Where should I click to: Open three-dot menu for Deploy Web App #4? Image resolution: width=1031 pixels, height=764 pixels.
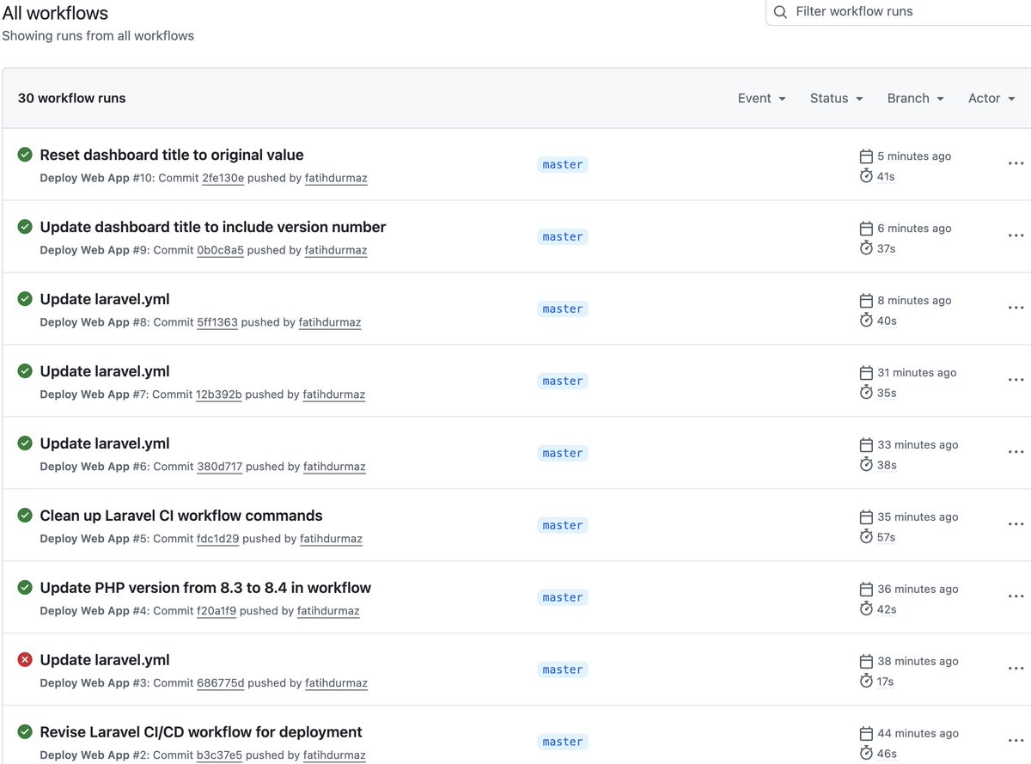click(1016, 596)
